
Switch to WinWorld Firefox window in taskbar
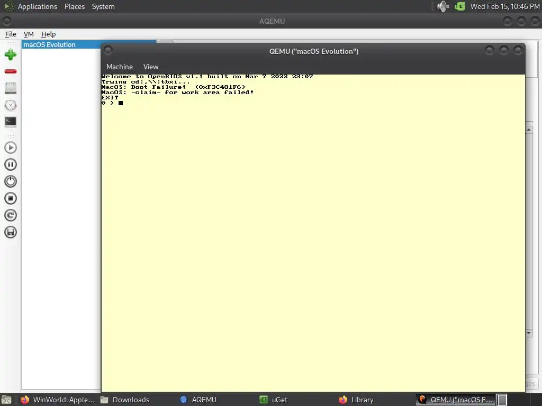58,400
